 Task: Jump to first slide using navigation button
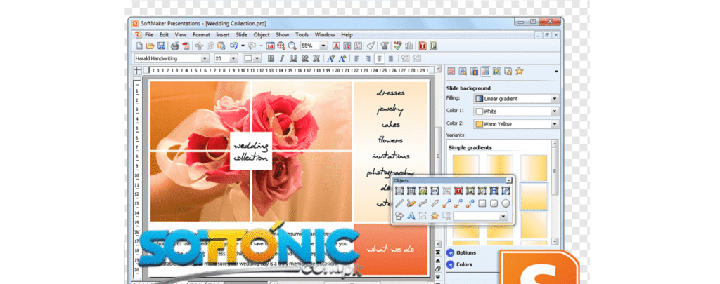(x=437, y=252)
